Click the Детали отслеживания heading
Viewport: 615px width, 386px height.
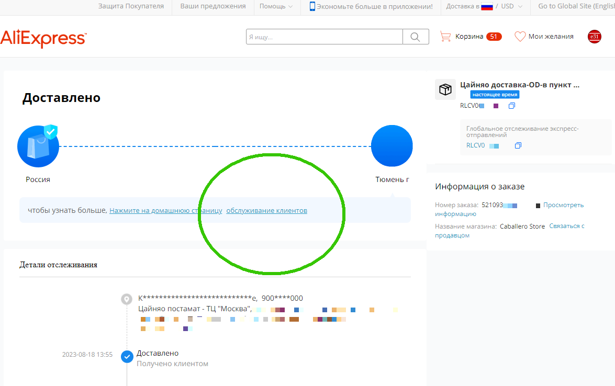[x=59, y=265]
